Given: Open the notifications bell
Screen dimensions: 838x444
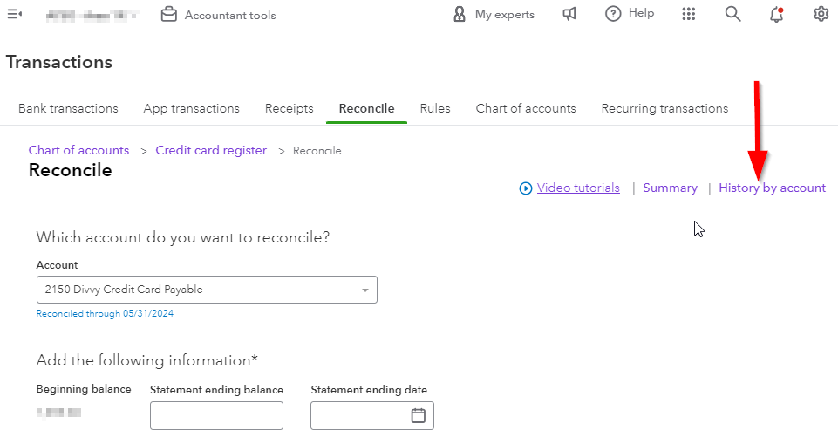Looking at the screenshot, I should [776, 14].
